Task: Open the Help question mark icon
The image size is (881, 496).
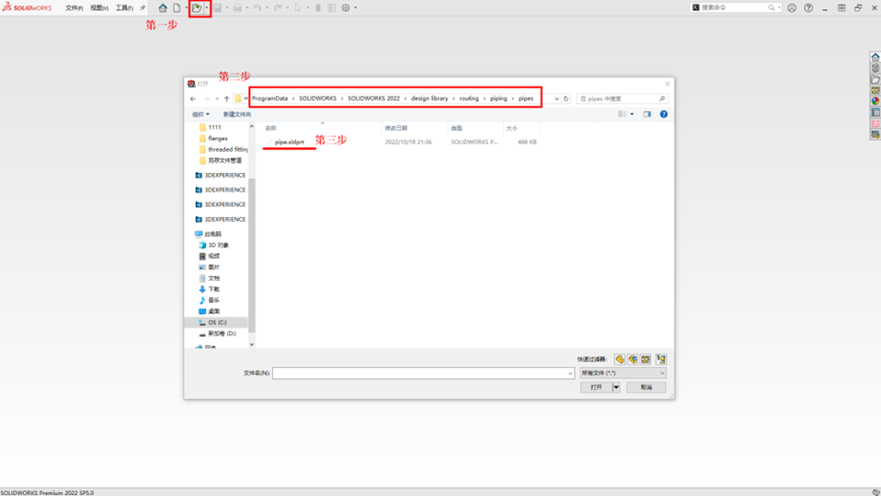Action: tap(808, 8)
